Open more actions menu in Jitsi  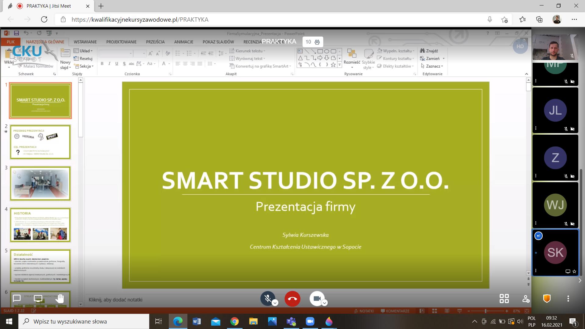coord(568,299)
